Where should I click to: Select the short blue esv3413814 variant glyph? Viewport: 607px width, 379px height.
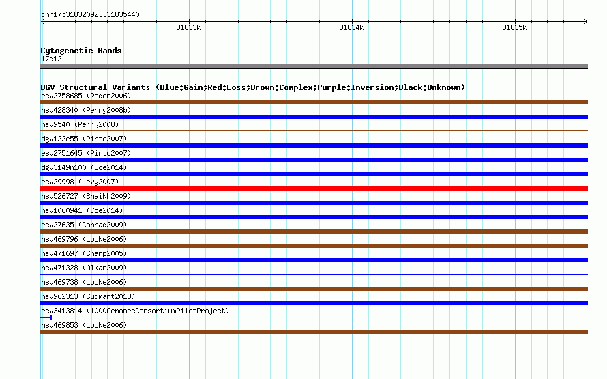[x=46, y=318]
